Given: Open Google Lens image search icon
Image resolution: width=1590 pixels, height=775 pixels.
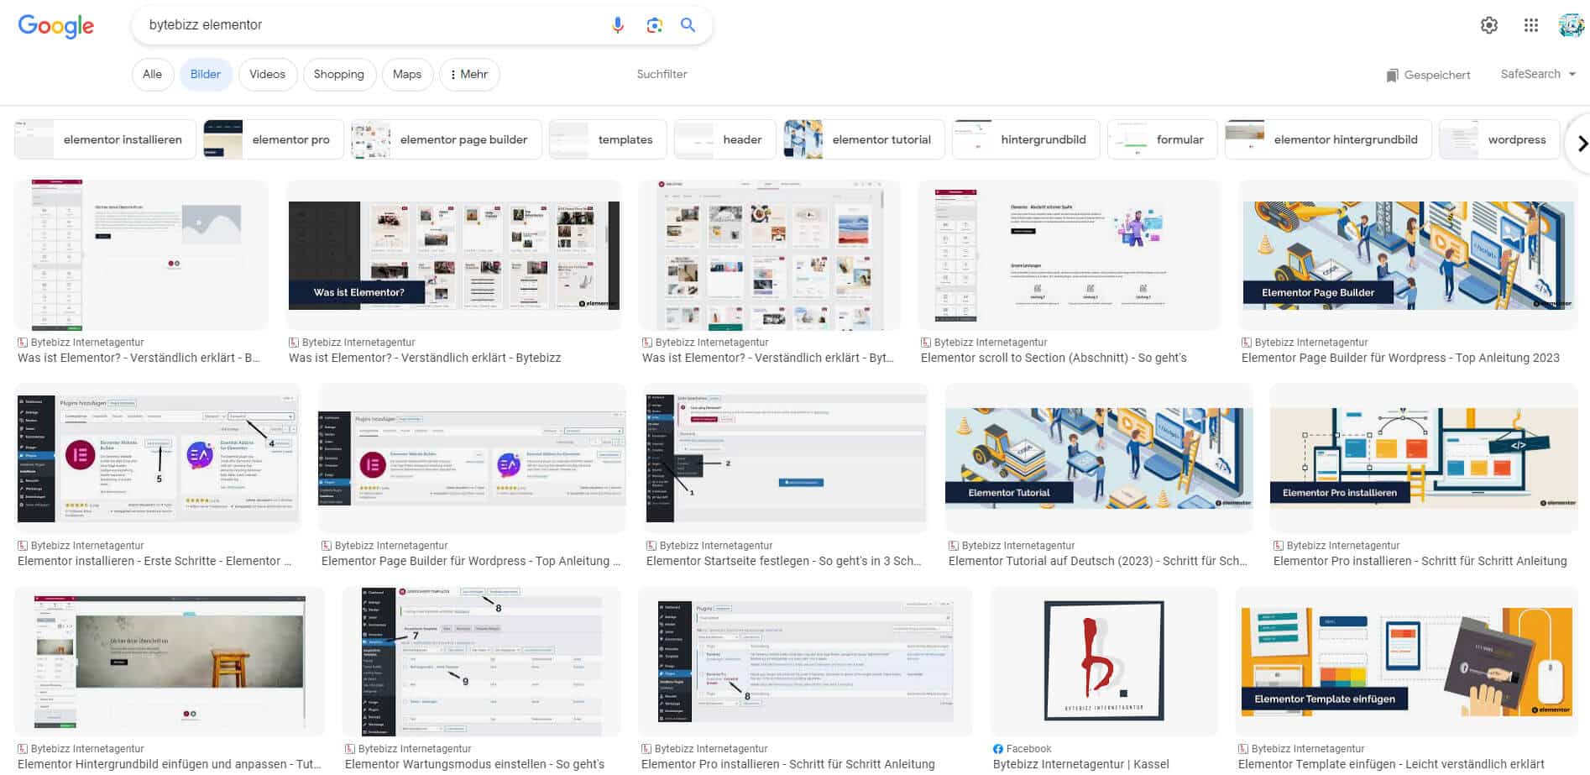Looking at the screenshot, I should click(655, 25).
